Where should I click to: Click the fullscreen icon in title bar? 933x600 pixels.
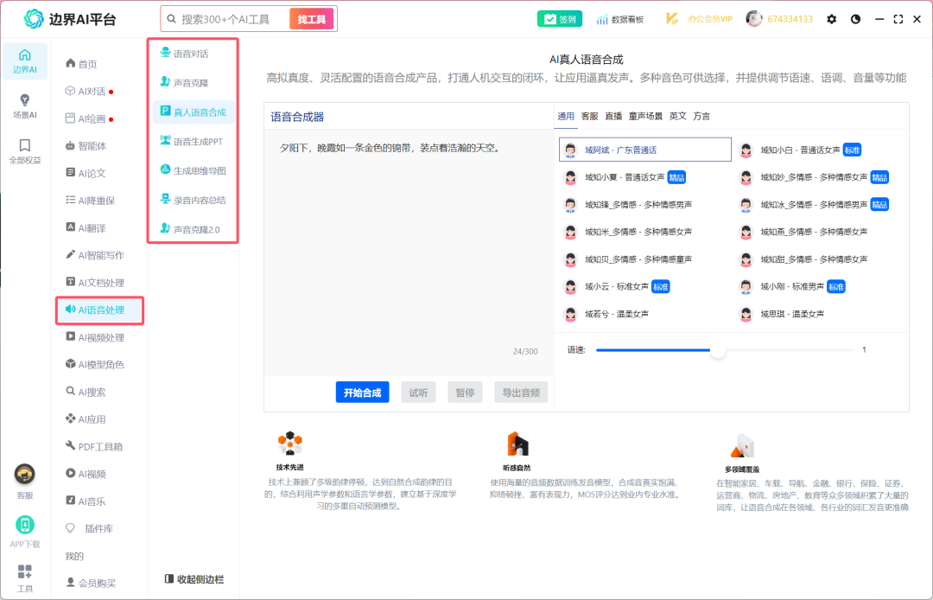point(898,19)
